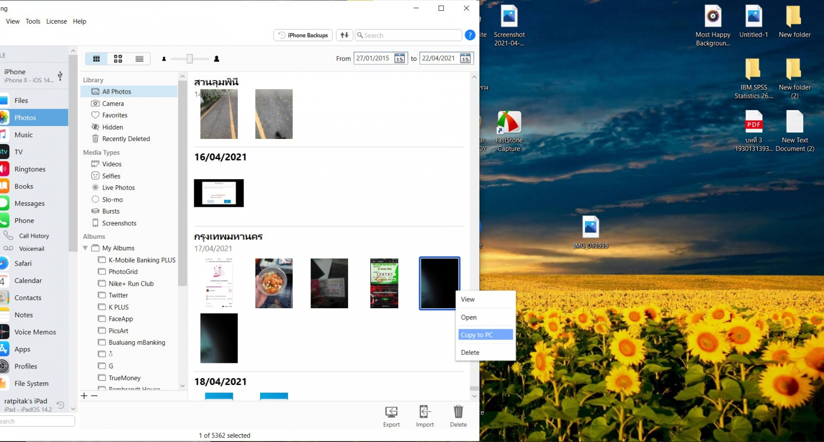Focus the Search field in the toolbar
The height and width of the screenshot is (442, 824).
coord(408,35)
